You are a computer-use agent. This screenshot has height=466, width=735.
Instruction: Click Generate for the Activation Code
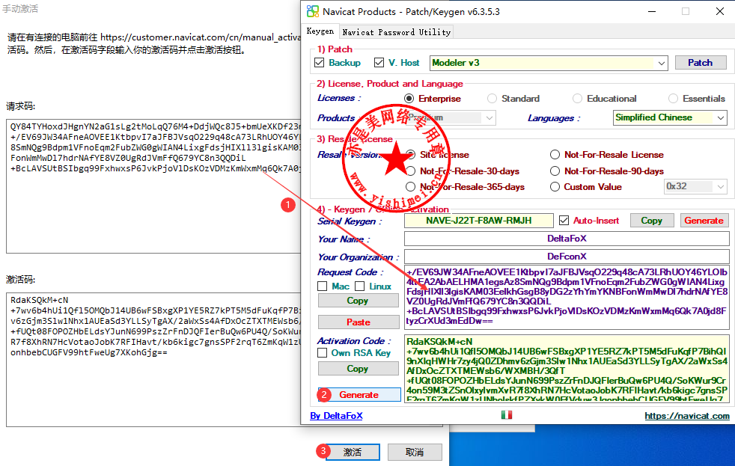tap(359, 395)
